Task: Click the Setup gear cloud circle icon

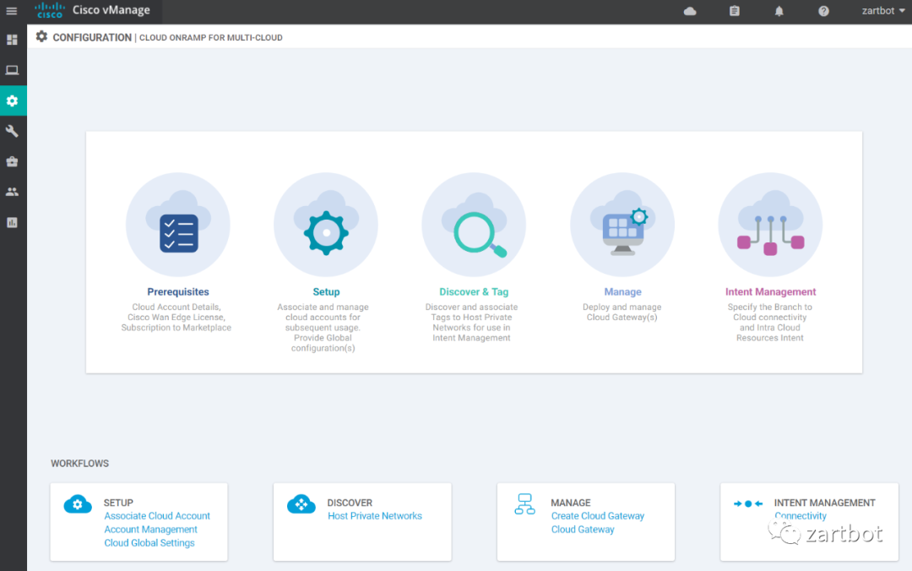Action: pyautogui.click(x=326, y=225)
